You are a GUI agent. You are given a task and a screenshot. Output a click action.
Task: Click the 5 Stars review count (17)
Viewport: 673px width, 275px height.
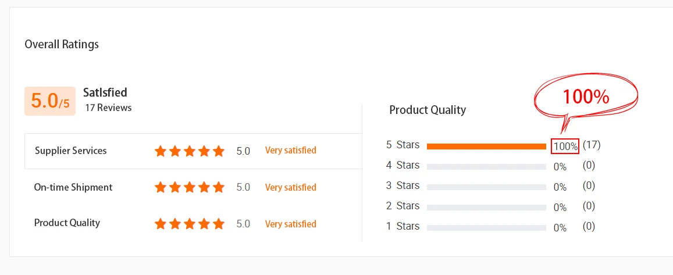click(592, 145)
